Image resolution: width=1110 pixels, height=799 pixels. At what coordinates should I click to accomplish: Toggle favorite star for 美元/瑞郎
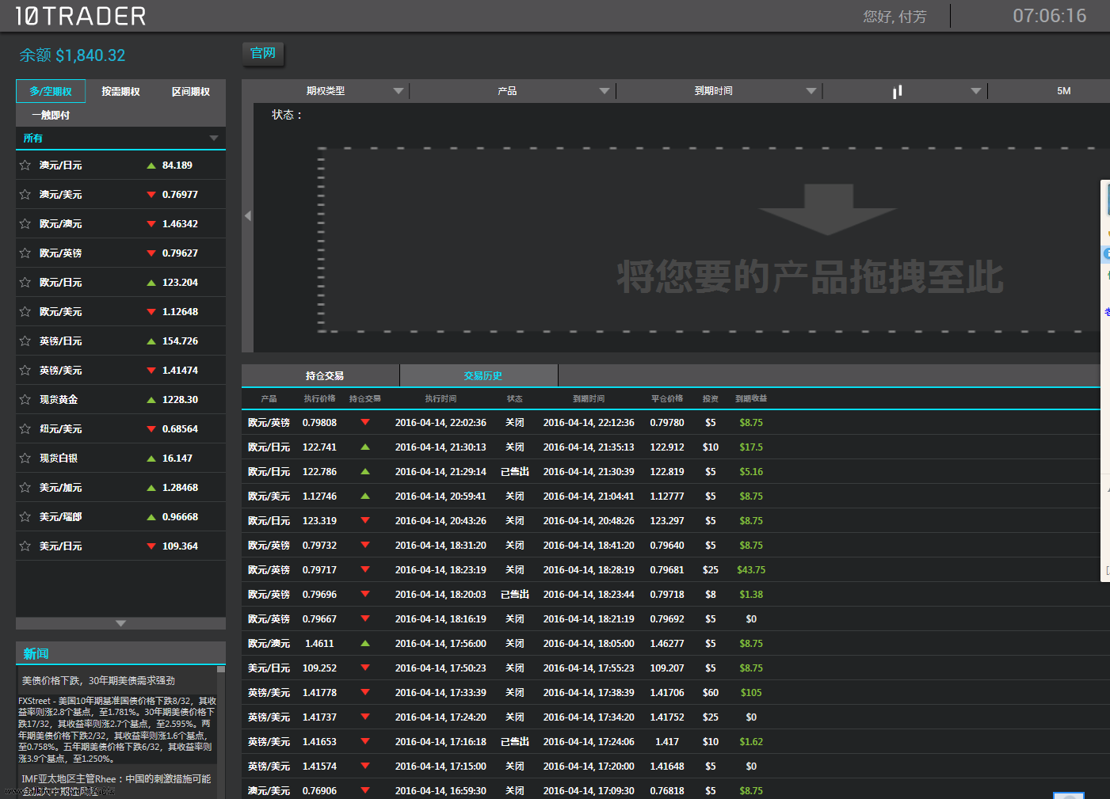tap(25, 517)
